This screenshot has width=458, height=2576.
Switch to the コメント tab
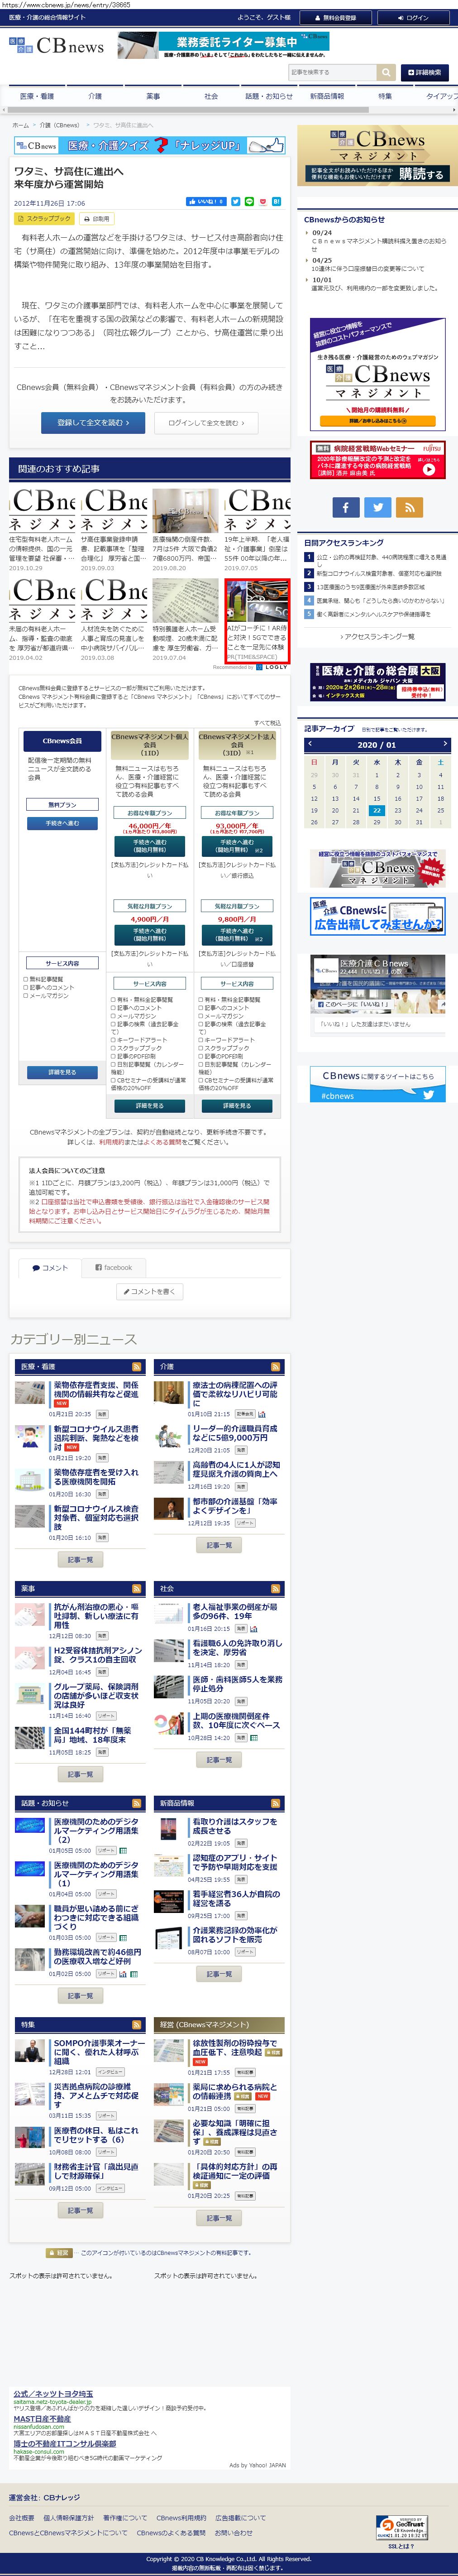pos(50,1267)
